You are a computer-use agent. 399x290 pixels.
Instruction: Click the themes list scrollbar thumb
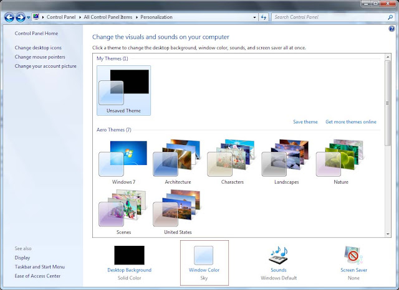click(388, 103)
